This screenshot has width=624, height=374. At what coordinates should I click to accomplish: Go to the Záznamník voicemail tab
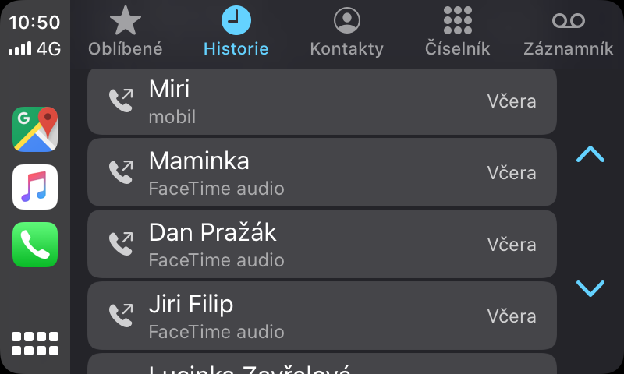click(x=568, y=33)
